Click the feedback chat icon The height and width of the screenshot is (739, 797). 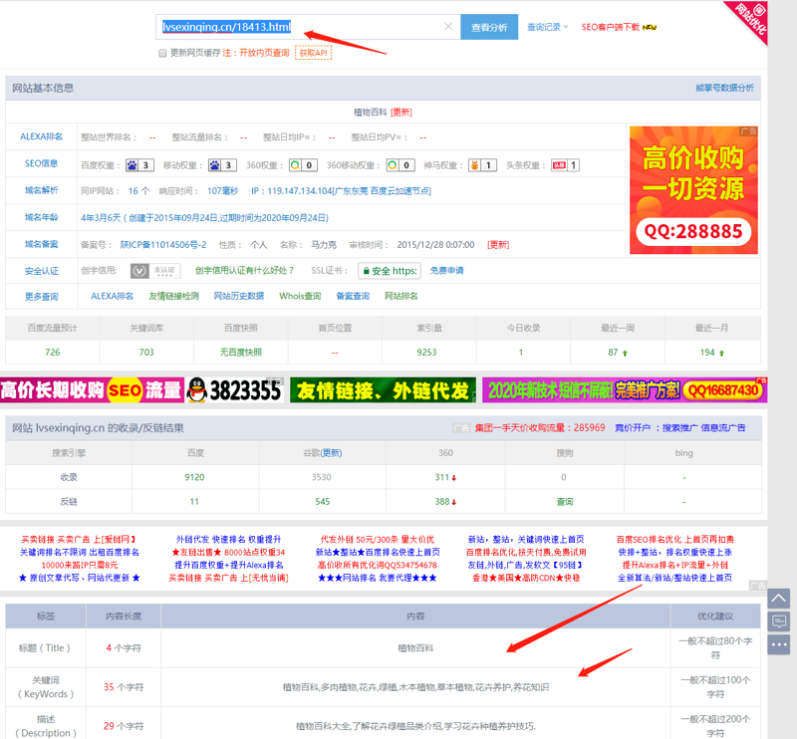[778, 621]
